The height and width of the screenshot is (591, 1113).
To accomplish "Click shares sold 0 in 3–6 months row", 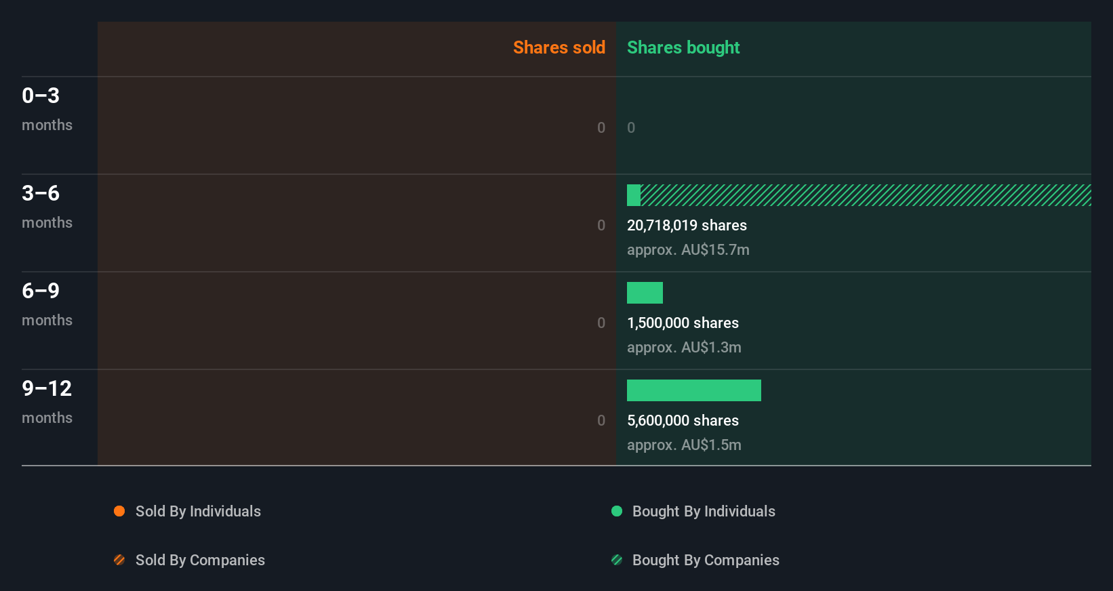I will coord(601,225).
